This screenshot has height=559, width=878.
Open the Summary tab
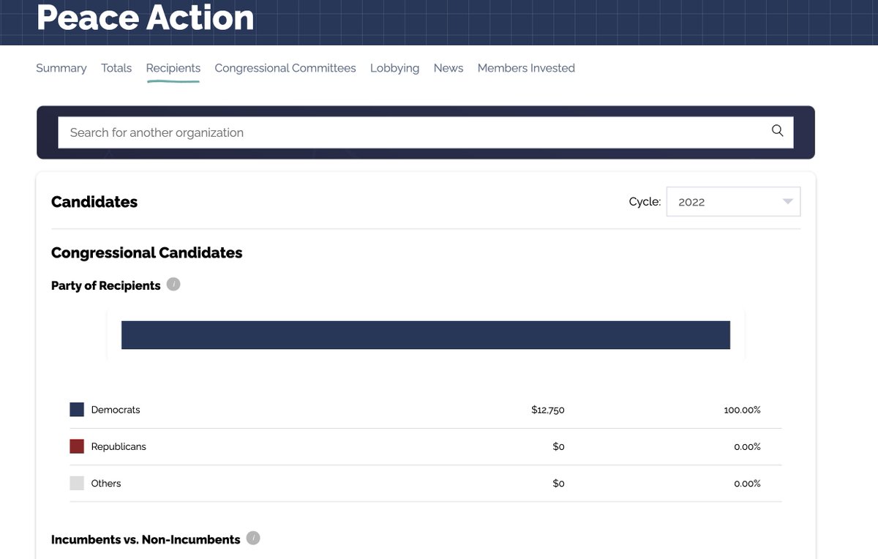(x=61, y=68)
